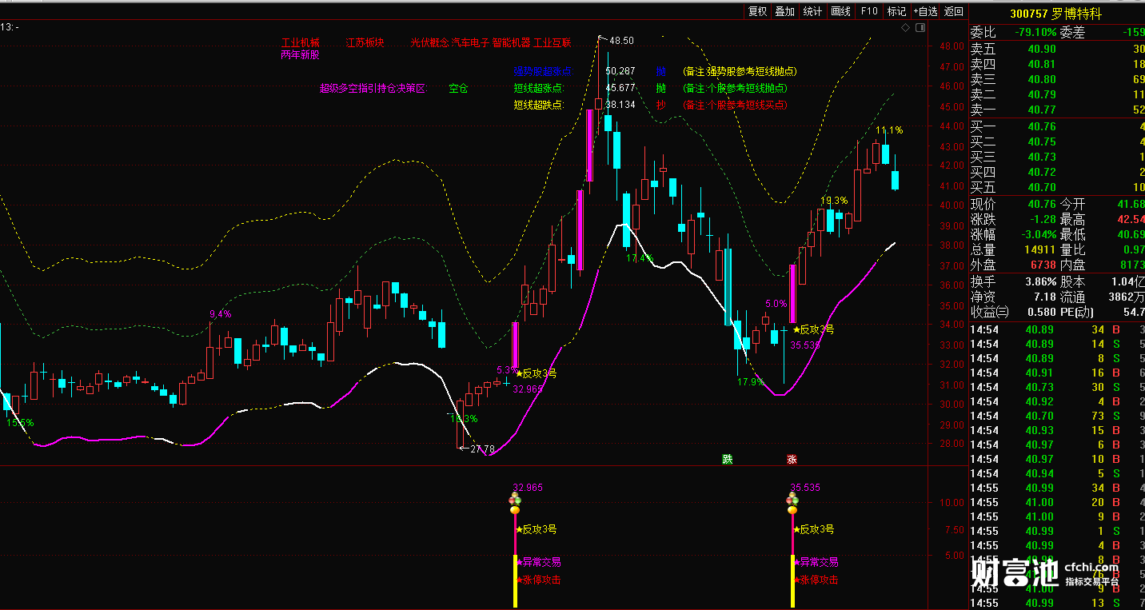This screenshot has height=610, width=1145.
Task: Click the 江苏板块 sector tag
Action: pos(365,42)
